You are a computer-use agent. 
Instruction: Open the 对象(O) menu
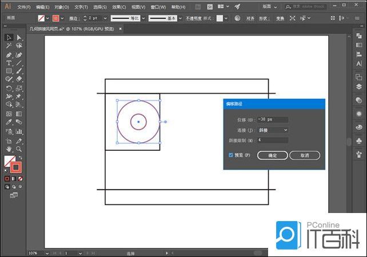tap(61, 7)
